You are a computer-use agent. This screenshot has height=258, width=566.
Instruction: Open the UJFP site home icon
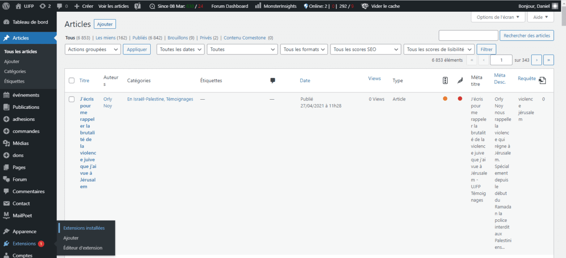pyautogui.click(x=18, y=6)
